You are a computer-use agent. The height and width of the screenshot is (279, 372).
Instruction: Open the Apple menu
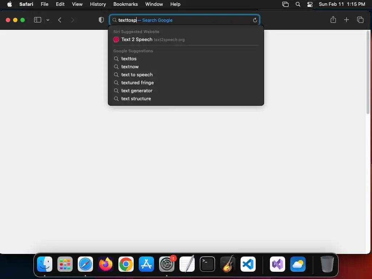(x=9, y=4)
